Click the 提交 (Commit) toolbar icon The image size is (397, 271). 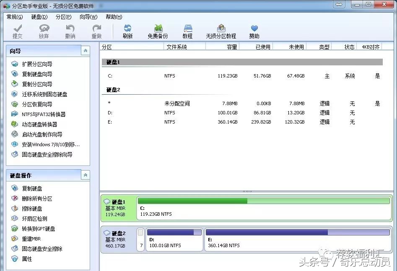(17, 30)
